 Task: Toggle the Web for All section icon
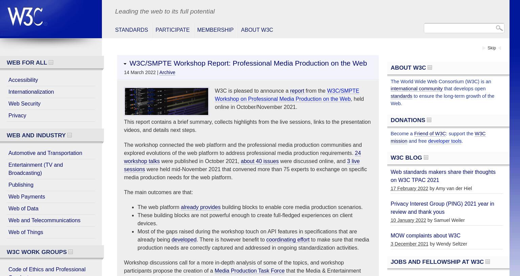point(51,63)
